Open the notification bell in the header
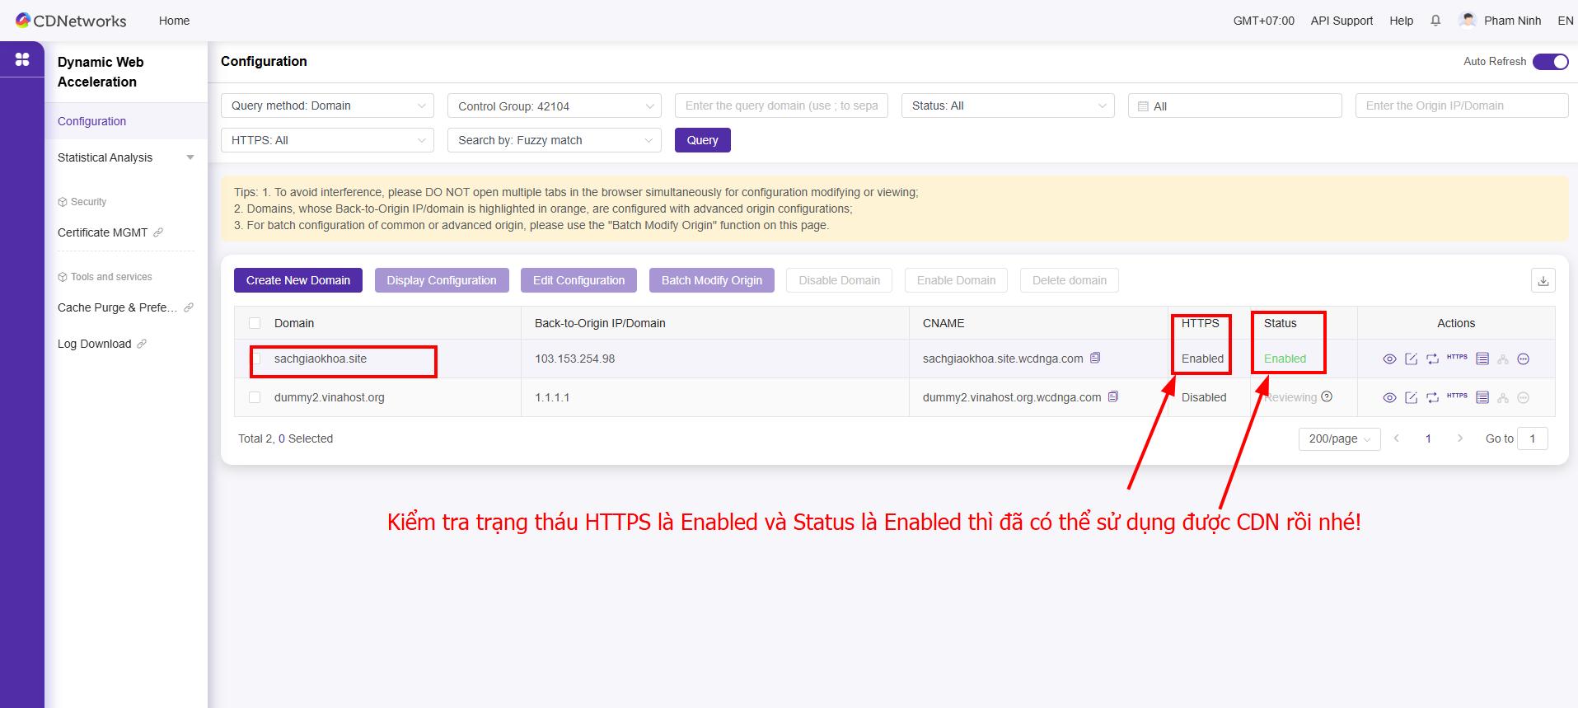 click(1435, 21)
